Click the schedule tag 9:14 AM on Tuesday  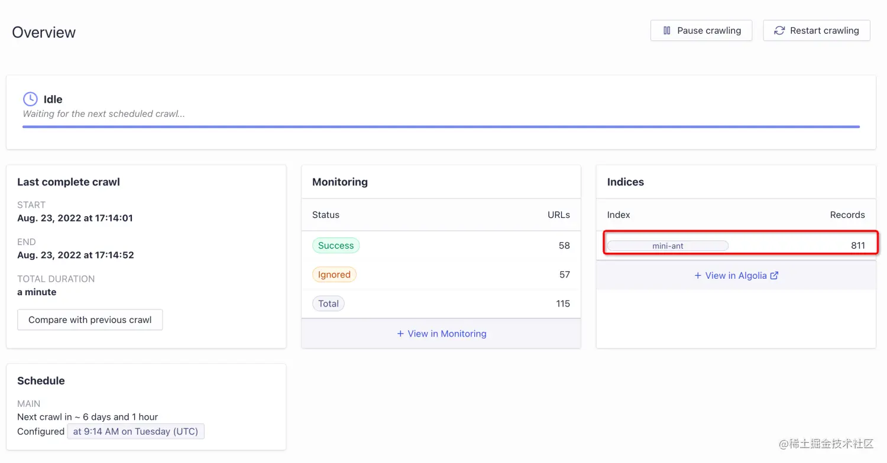pos(136,431)
